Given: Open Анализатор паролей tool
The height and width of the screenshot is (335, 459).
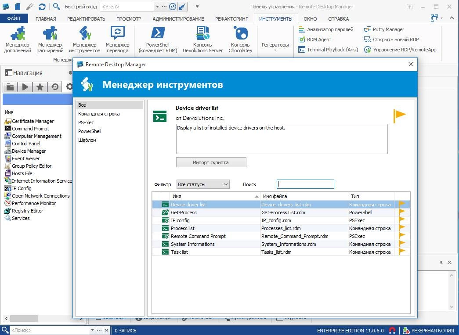Looking at the screenshot, I should [x=326, y=29].
